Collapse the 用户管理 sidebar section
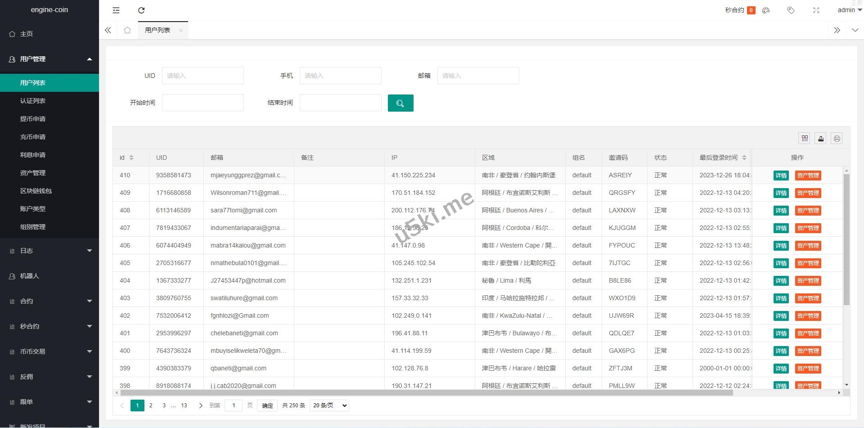Screen dimensions: 864x428 pos(49,59)
